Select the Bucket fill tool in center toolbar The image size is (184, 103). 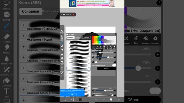click(62, 62)
